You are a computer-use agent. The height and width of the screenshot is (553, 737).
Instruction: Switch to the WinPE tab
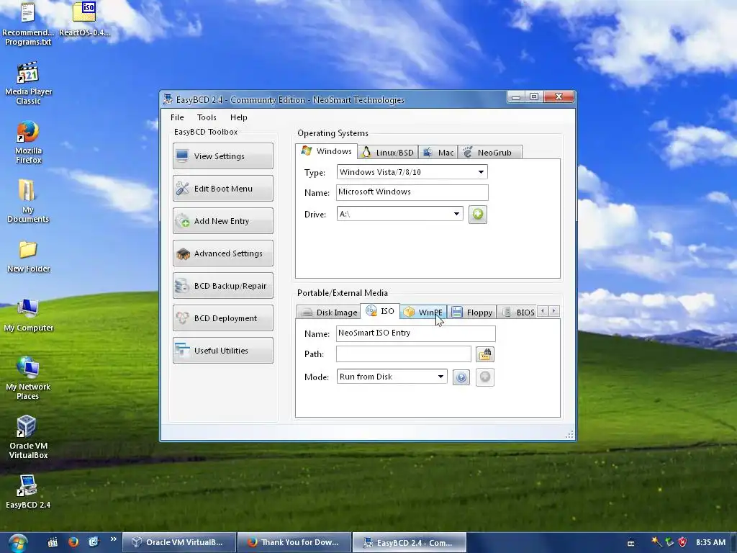point(423,313)
